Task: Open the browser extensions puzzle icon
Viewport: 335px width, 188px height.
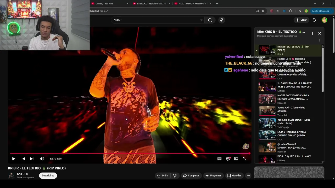Action: pyautogui.click(x=291, y=11)
